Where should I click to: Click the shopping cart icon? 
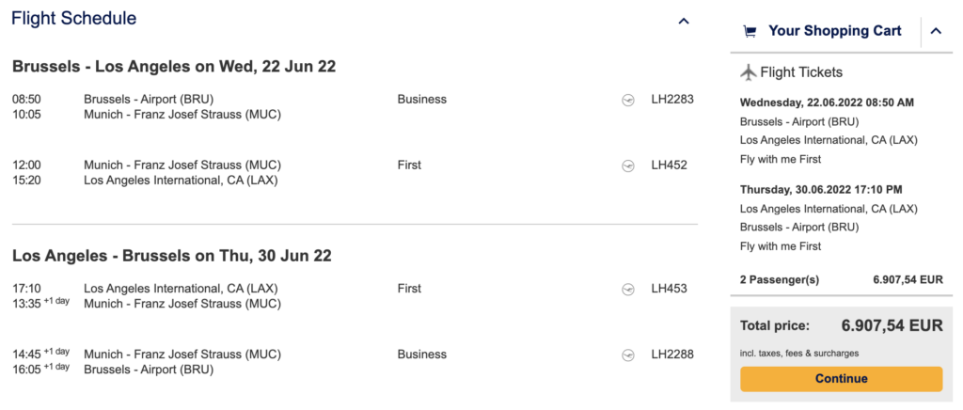pyautogui.click(x=750, y=31)
